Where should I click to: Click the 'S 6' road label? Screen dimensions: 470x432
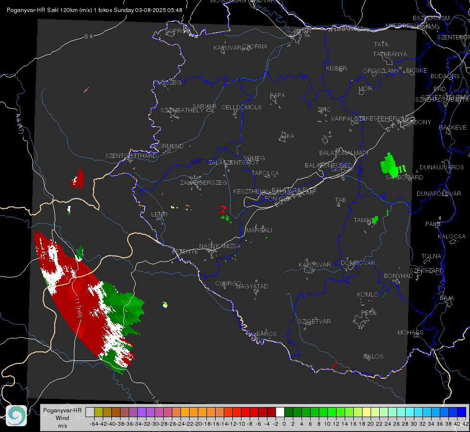point(88,36)
